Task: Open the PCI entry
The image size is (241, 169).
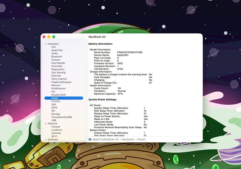Action: click(x=53, y=92)
